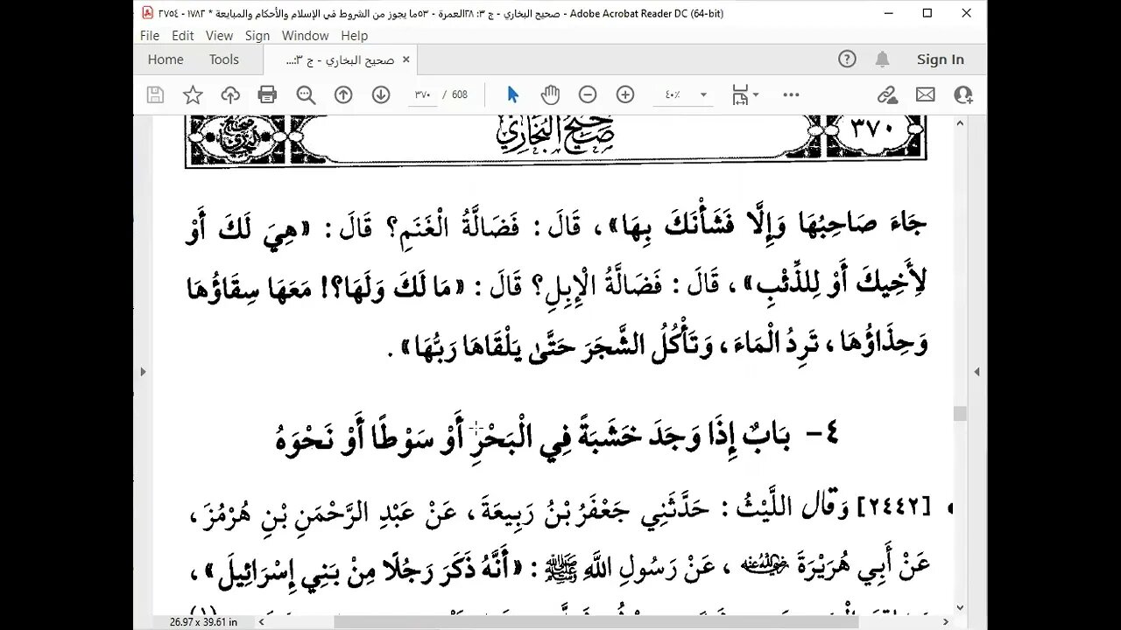This screenshot has width=1121, height=630.
Task: Click the scroll up arrow of scrollbar
Action: click(x=960, y=122)
